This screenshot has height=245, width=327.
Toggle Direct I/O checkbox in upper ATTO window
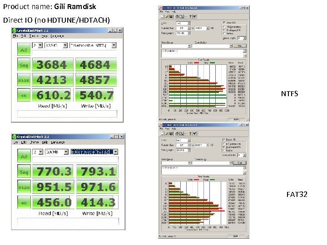click(224, 23)
